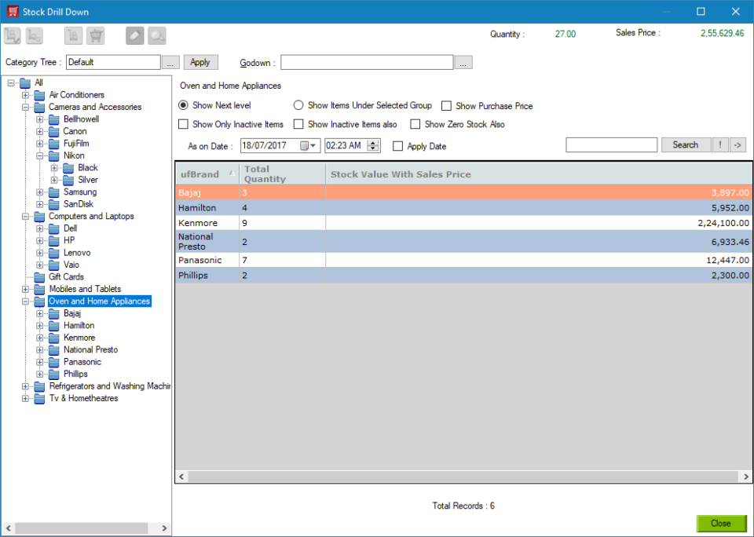Screen dimensions: 754x537
Task: Expand the Air Conditioners tree node
Action: pyautogui.click(x=25, y=95)
